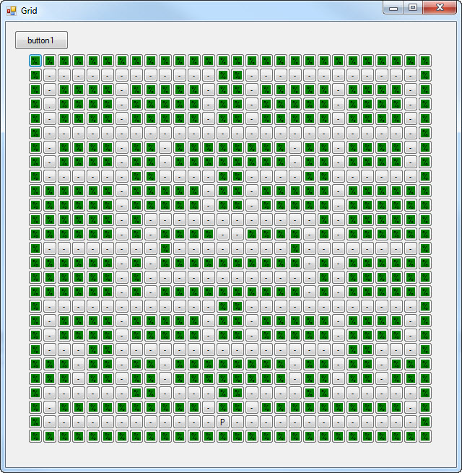Click the button1 button

pos(41,40)
